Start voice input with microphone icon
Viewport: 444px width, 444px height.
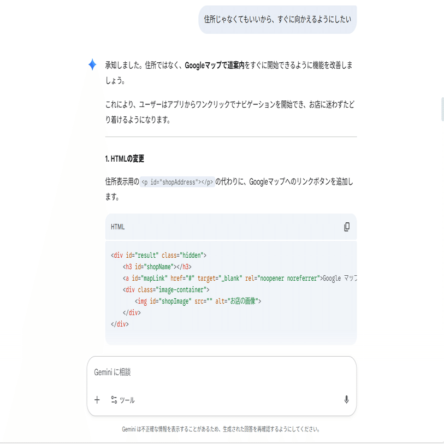[x=346, y=400]
